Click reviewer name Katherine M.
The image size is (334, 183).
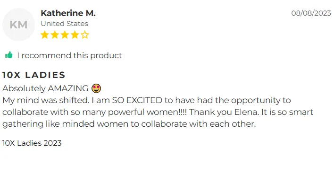(68, 13)
